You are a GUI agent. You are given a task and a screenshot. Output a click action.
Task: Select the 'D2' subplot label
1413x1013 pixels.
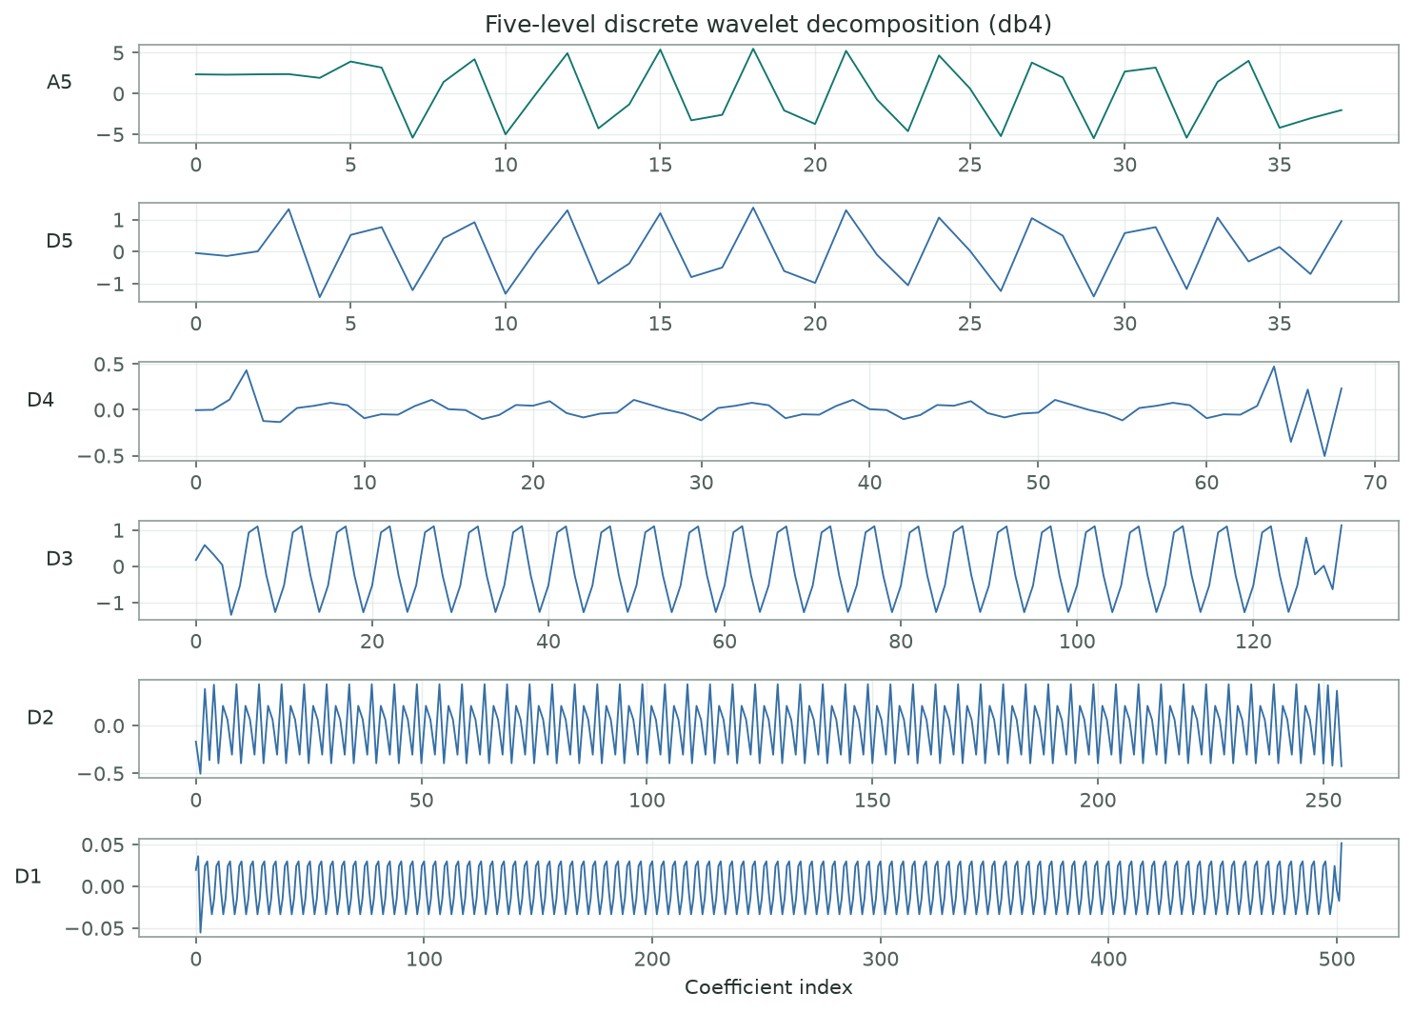pyautogui.click(x=40, y=718)
